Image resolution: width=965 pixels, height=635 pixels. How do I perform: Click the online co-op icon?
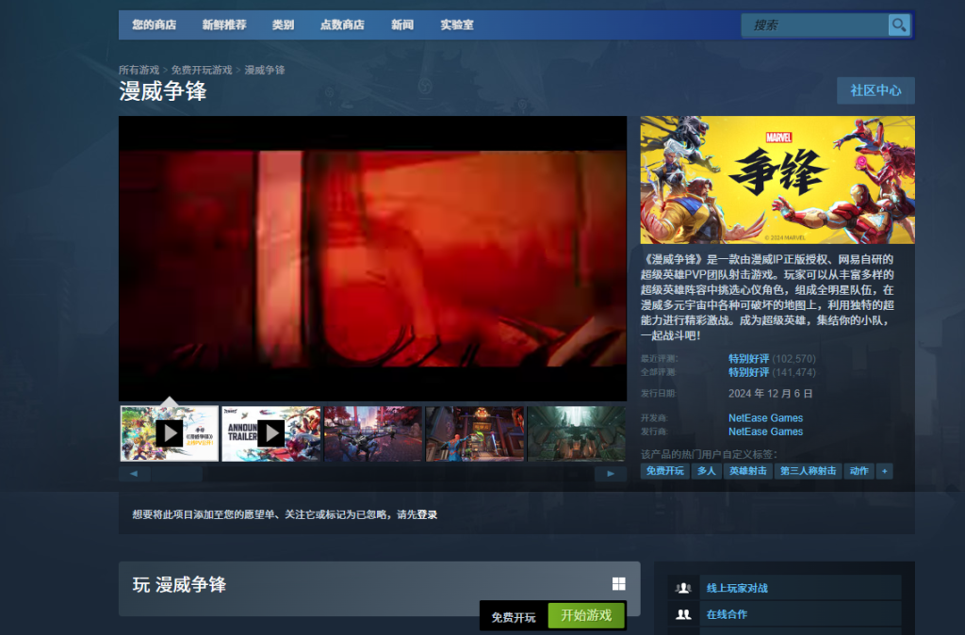pyautogui.click(x=683, y=614)
